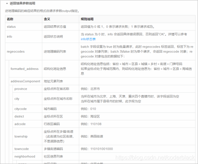Image resolution: width=198 pixels, height=164 pixels.
Task: Select the 规则说明 column header
Action: (87, 19)
